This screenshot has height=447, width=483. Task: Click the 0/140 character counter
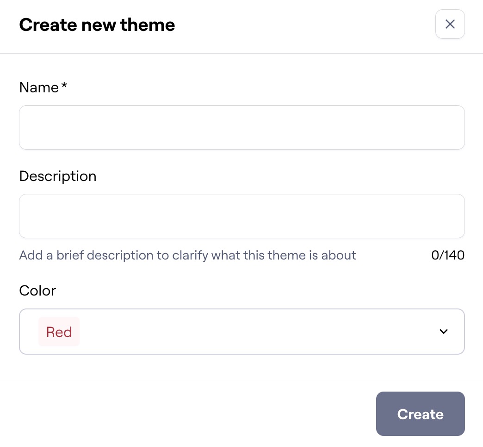pyautogui.click(x=447, y=255)
